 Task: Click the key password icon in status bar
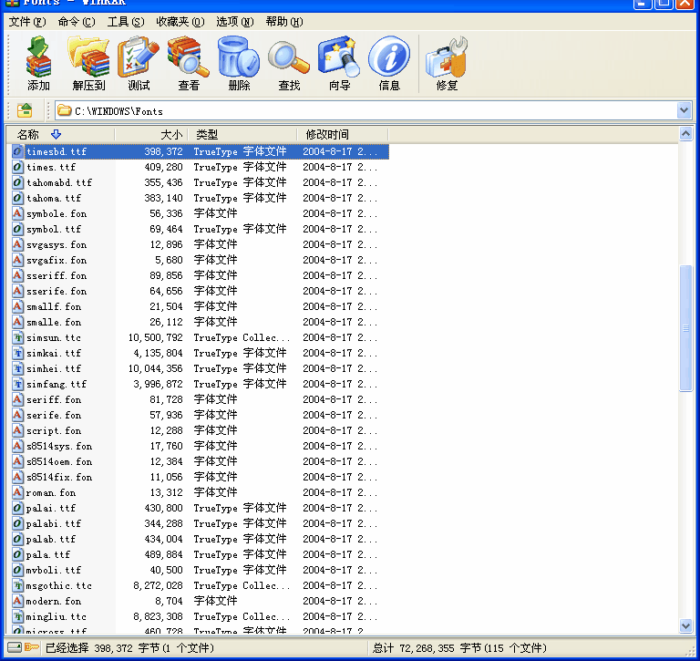point(32,647)
